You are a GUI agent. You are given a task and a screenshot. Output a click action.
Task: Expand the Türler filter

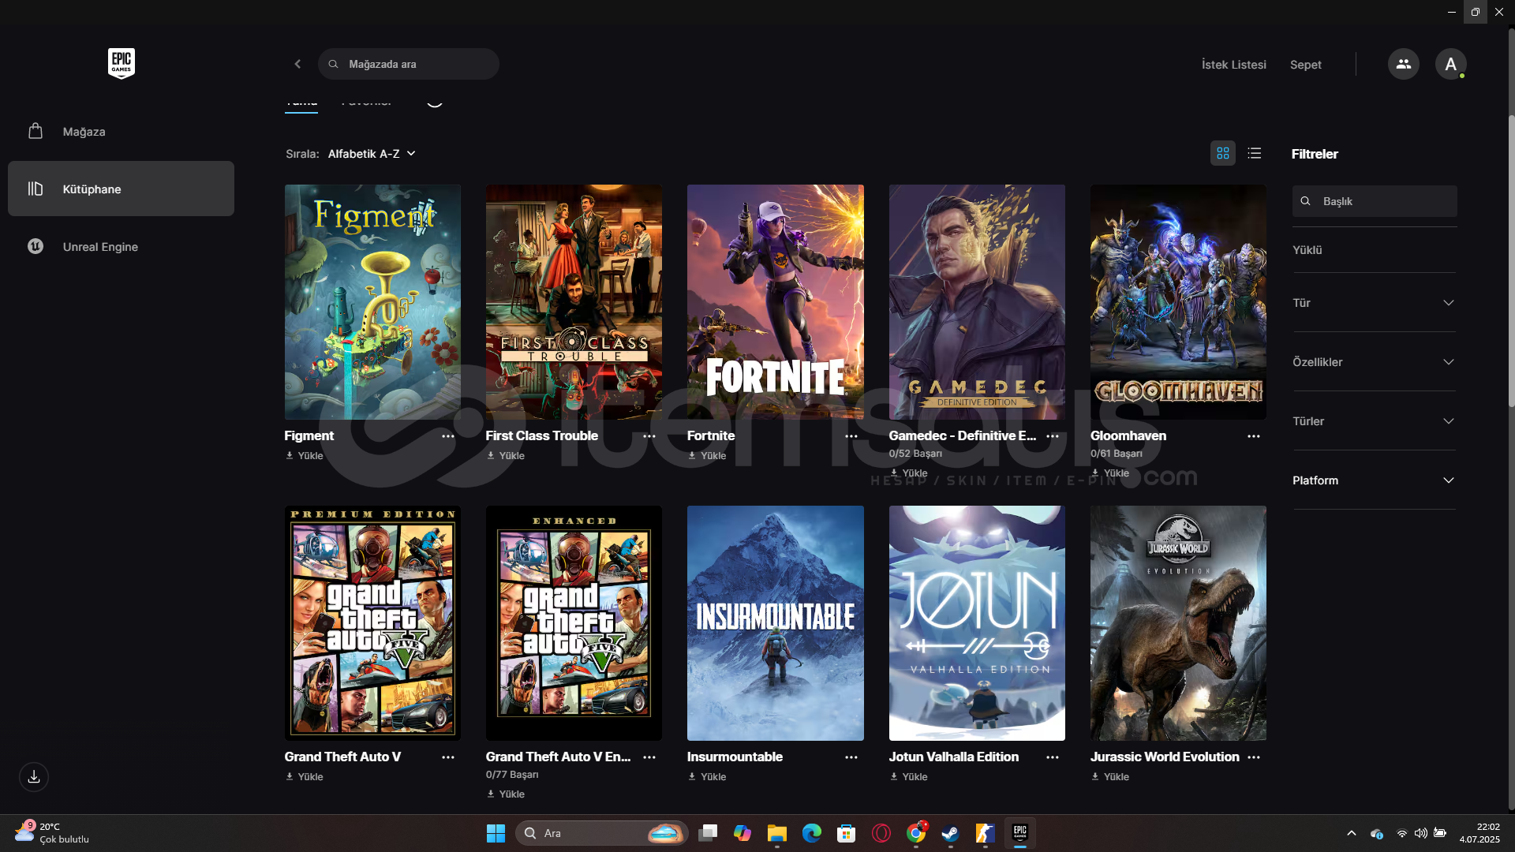pos(1374,421)
